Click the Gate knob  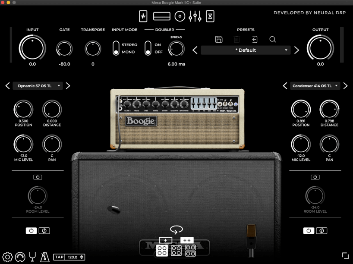point(64,49)
